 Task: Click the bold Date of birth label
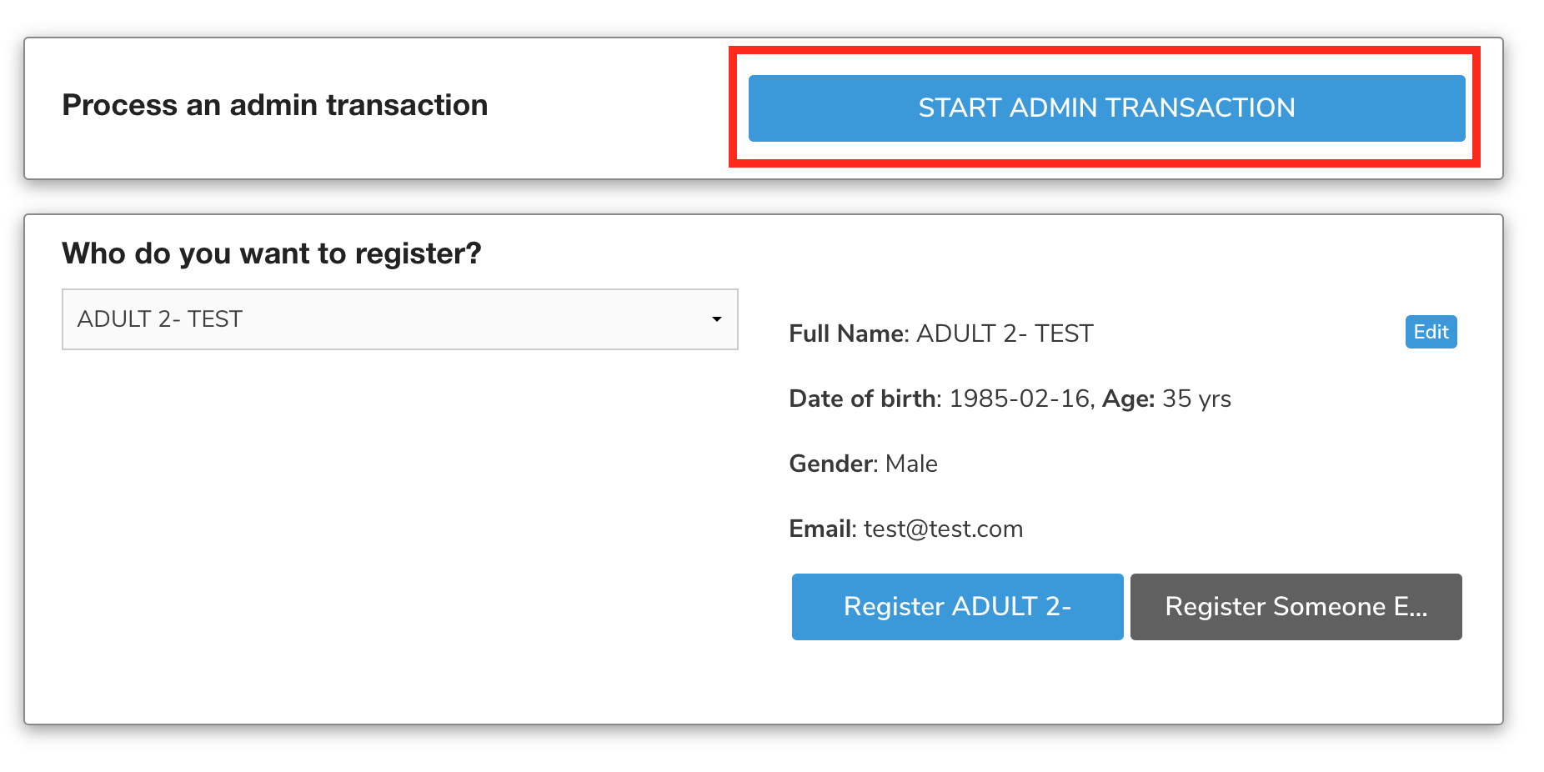(863, 399)
